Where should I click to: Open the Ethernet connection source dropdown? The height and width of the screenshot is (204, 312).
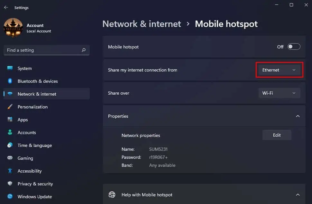279,70
